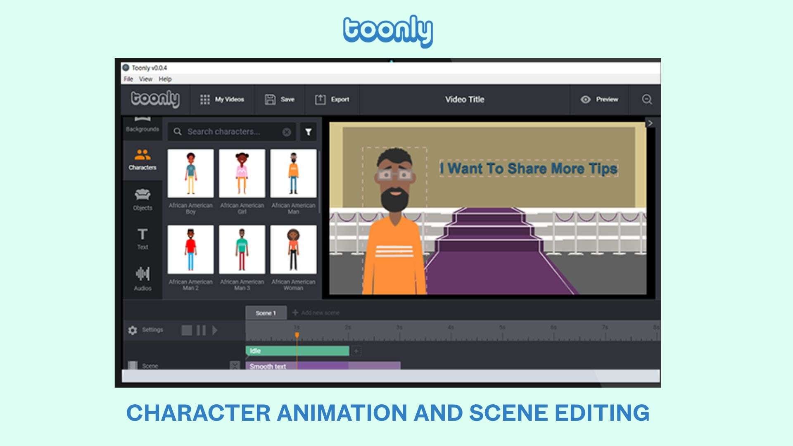Click the zoom out magnifier icon
The width and height of the screenshot is (793, 446).
coord(647,100)
